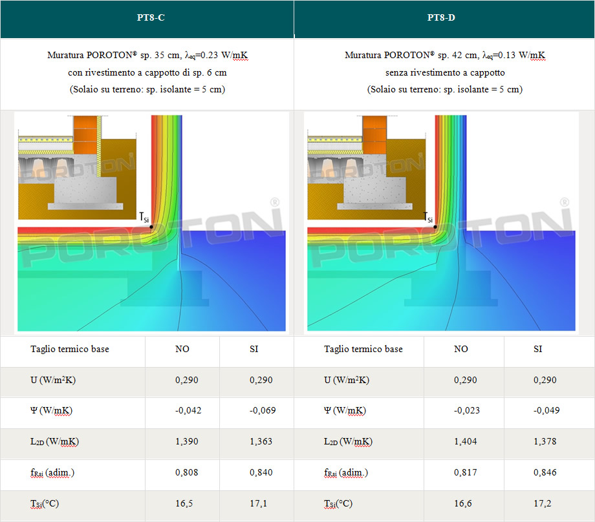
Task: Click the SI column header in PT8-C table
Action: (254, 349)
